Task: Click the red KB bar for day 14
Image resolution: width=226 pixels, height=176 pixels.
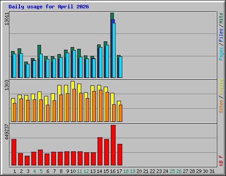Action: [100, 151]
